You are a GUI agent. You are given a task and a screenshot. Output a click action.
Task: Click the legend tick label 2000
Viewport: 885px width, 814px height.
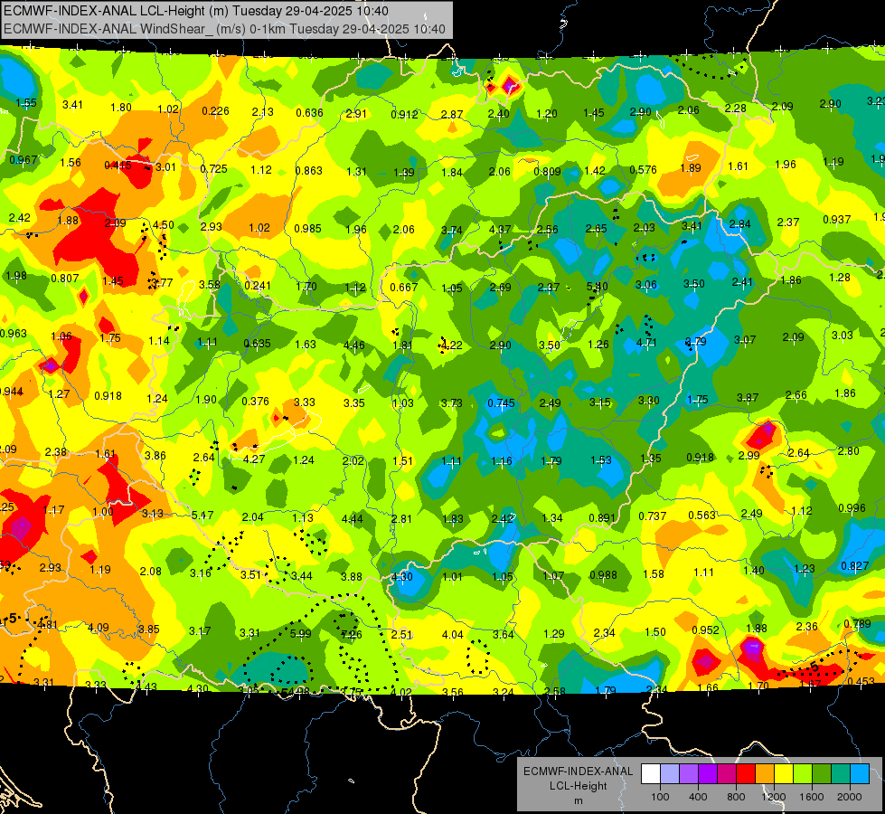[x=850, y=797]
